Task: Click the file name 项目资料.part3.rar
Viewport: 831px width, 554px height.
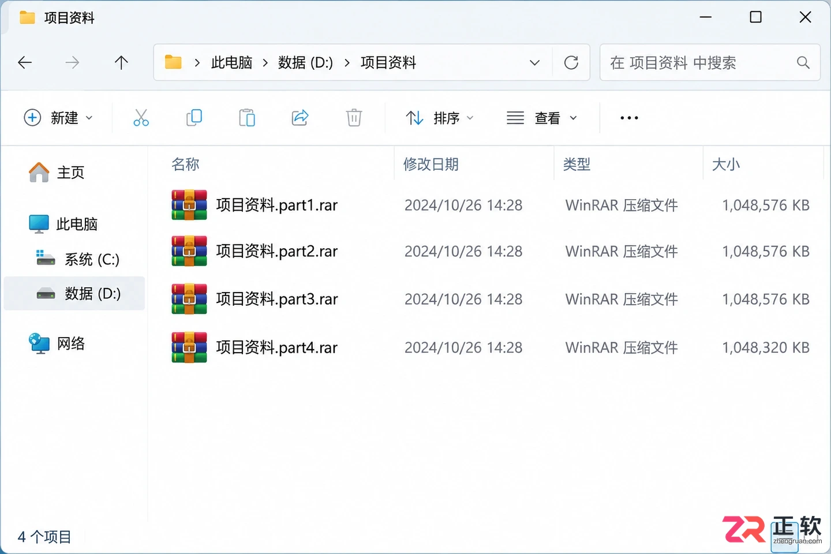Action: 277,299
